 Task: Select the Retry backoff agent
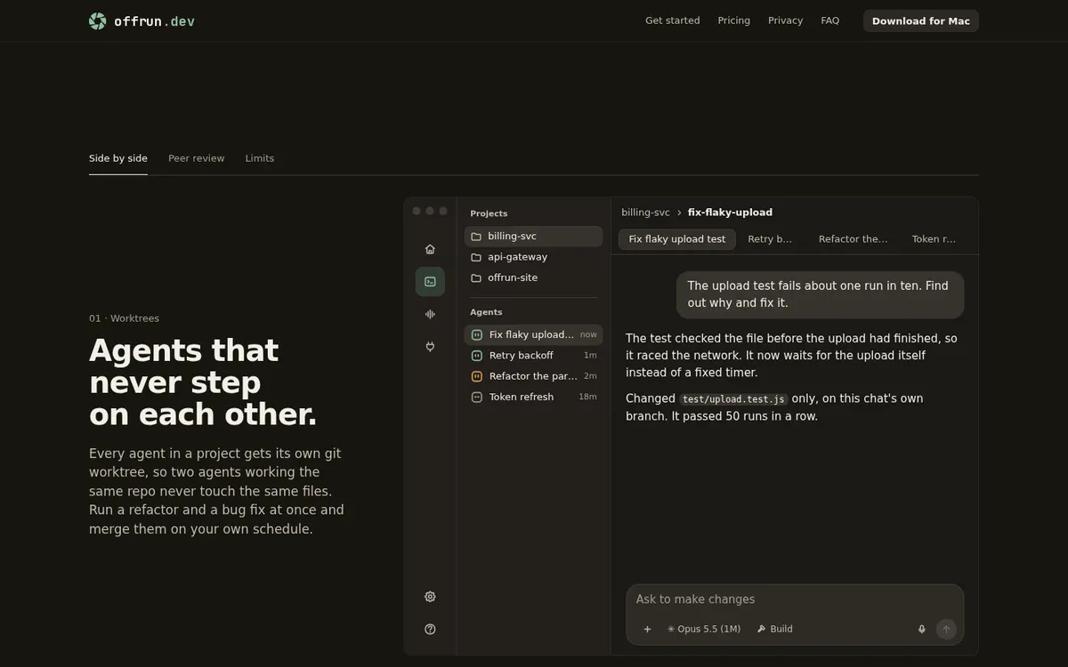[533, 356]
